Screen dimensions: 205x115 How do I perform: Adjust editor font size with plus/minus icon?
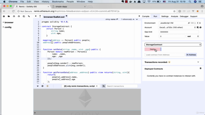click(40, 16)
